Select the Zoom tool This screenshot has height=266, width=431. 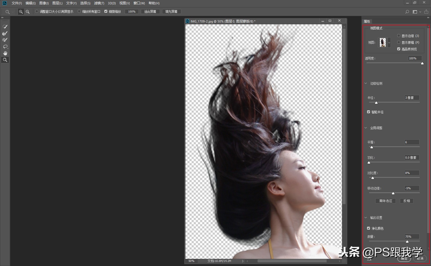[x=5, y=60]
